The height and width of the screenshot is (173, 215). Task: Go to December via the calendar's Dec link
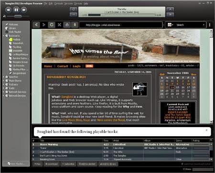coord(193,75)
